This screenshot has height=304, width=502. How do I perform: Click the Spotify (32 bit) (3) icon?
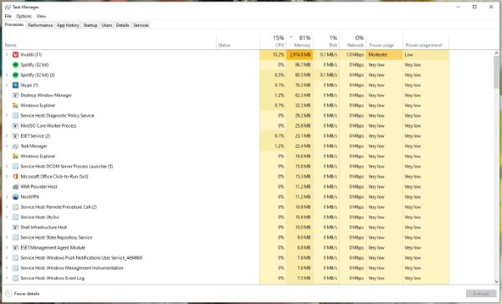pos(15,75)
